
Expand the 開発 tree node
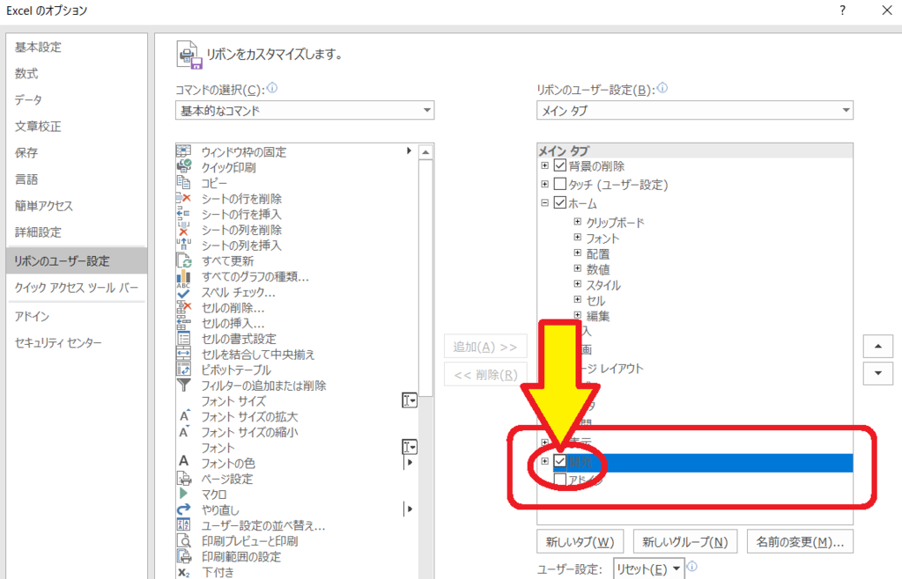[x=544, y=461]
